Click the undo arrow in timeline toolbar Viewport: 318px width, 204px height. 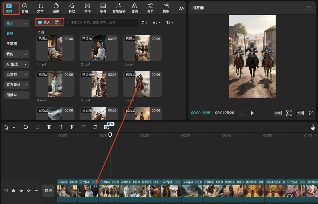pyautogui.click(x=26, y=127)
